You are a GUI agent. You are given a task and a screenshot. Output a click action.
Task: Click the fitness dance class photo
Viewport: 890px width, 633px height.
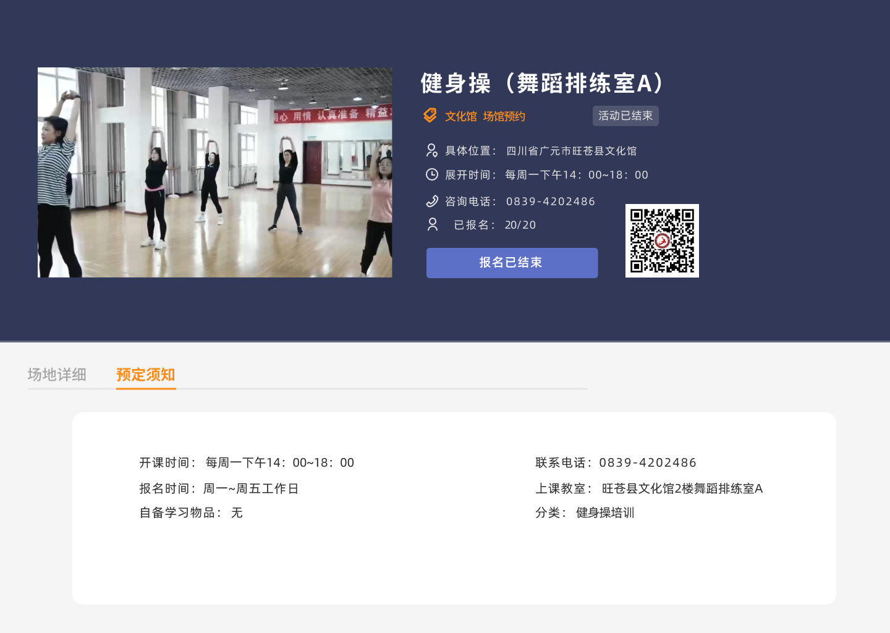click(x=214, y=172)
